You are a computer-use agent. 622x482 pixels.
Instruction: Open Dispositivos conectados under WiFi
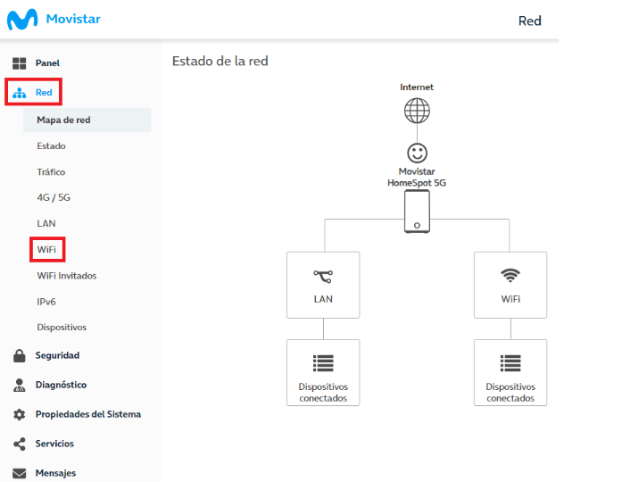point(510,372)
